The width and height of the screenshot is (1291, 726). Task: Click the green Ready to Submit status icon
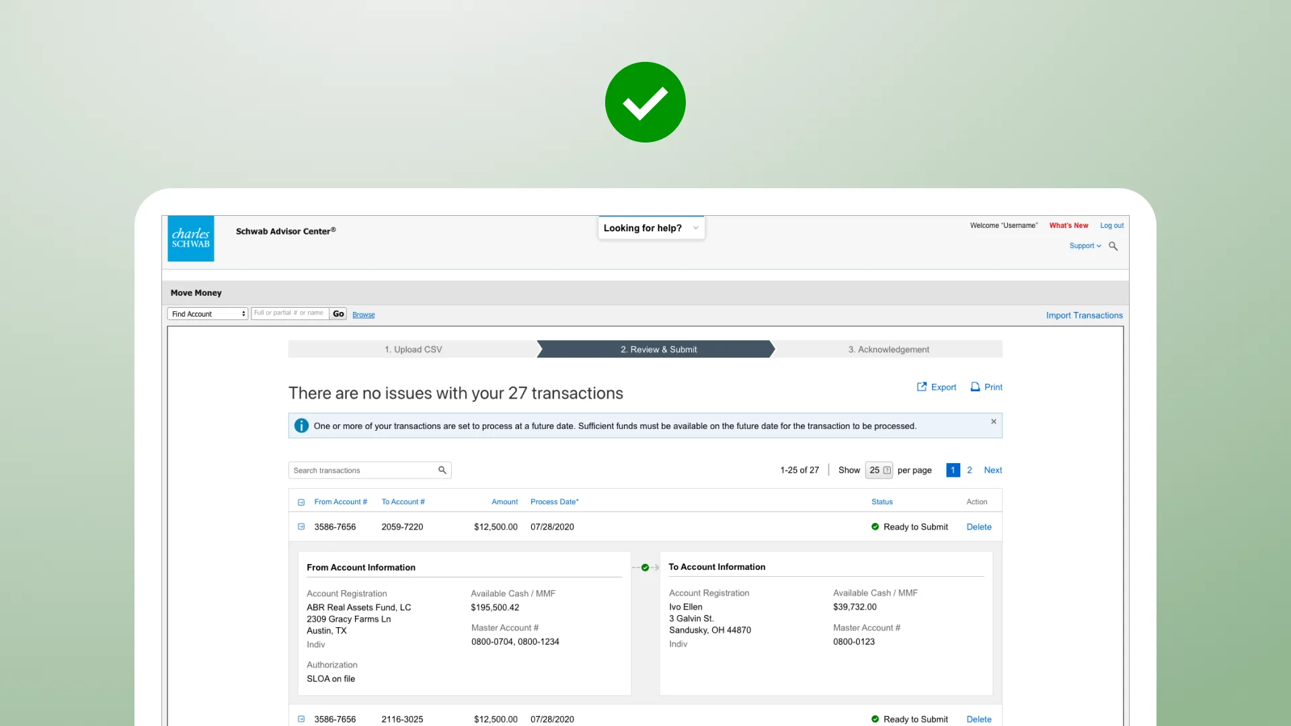click(875, 527)
